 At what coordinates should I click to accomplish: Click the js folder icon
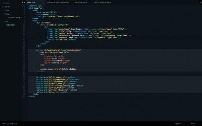(x=5, y=21)
